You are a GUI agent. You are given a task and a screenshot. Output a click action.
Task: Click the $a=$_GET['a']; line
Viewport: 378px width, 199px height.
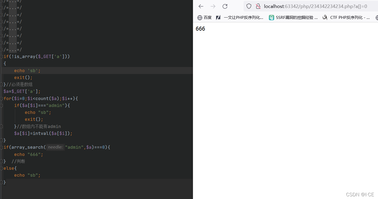click(x=22, y=92)
